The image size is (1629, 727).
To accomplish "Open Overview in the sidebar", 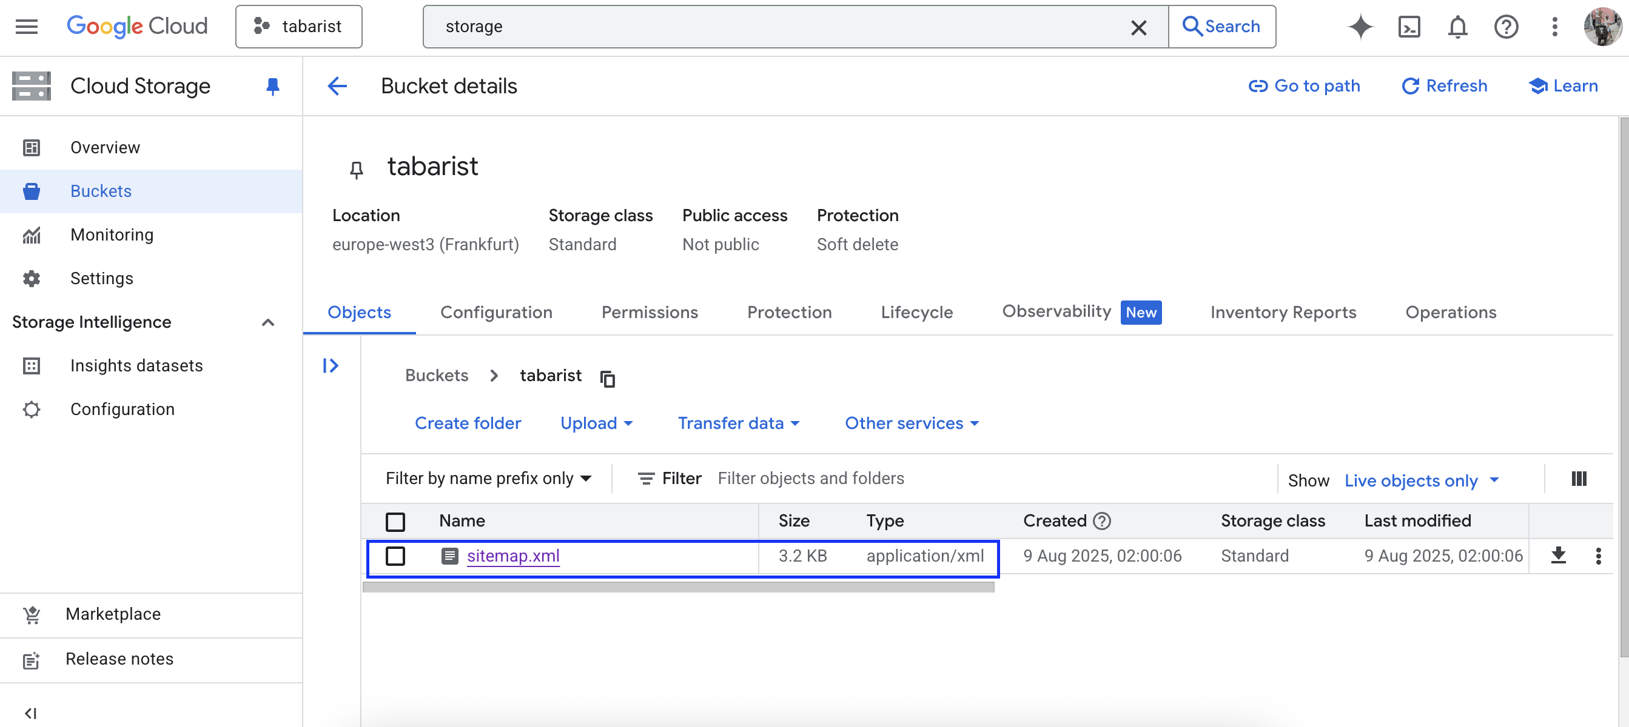I will pyautogui.click(x=151, y=148).
